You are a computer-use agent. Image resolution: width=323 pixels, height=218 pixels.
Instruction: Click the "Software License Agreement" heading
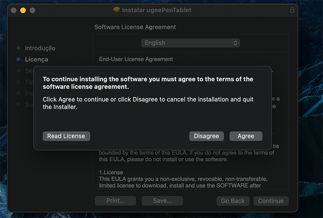pos(135,27)
